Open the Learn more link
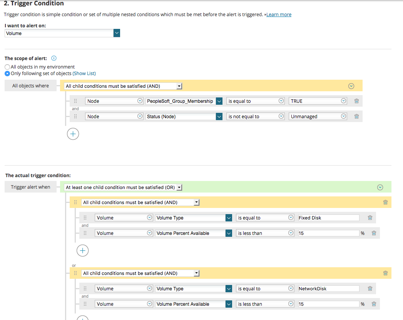The image size is (403, 320). [x=279, y=15]
